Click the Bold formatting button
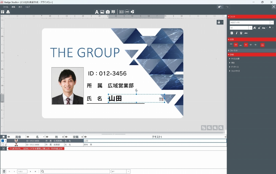Screen dimensions: 276x174 click(232, 33)
